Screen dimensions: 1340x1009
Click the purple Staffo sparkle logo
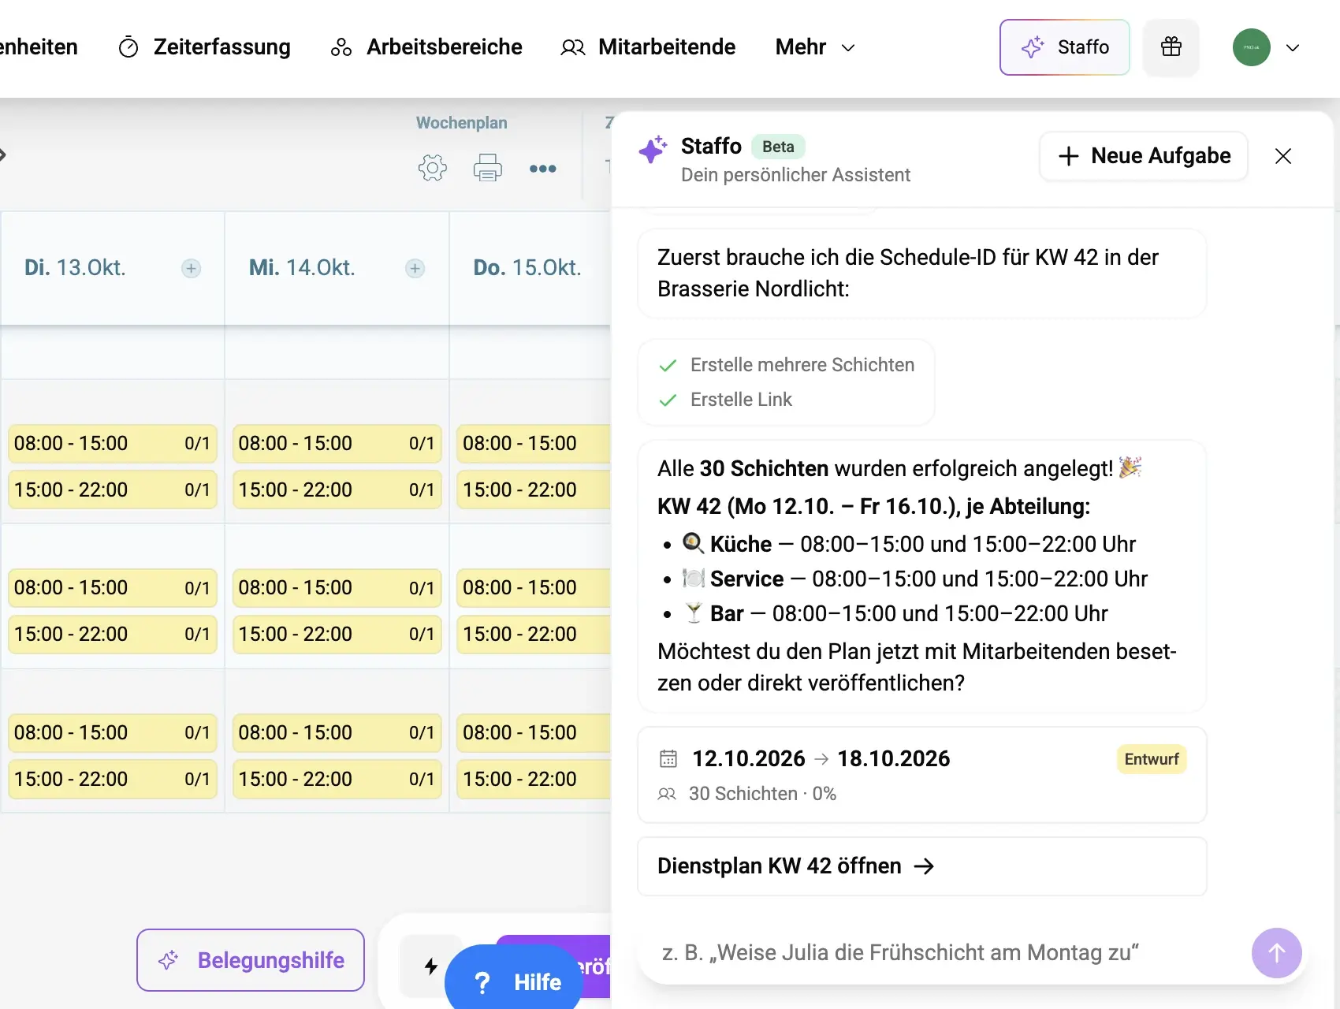pos(653,148)
